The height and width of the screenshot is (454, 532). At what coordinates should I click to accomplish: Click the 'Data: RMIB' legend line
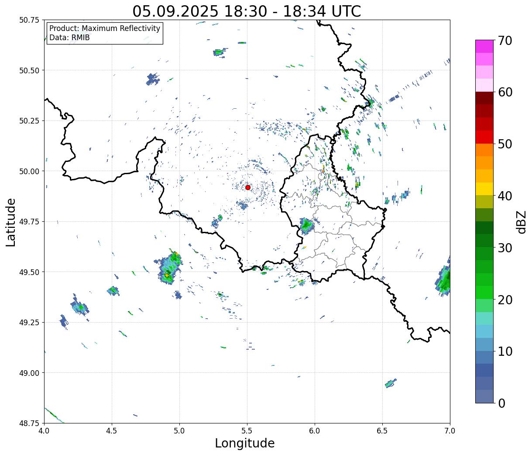point(69,38)
